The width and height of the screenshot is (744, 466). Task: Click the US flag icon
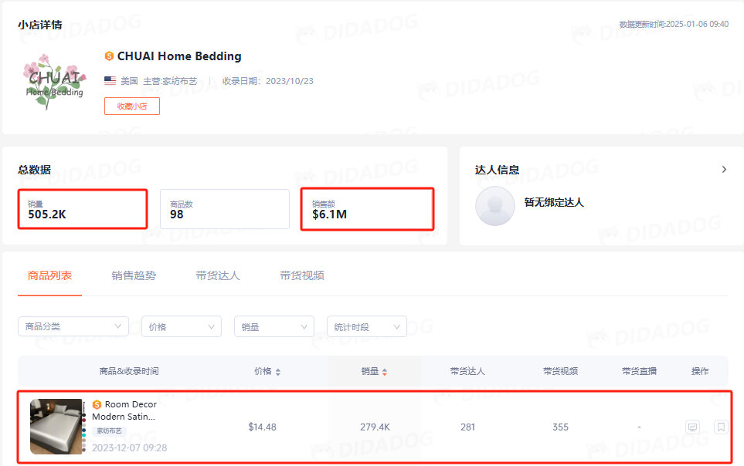pos(110,81)
